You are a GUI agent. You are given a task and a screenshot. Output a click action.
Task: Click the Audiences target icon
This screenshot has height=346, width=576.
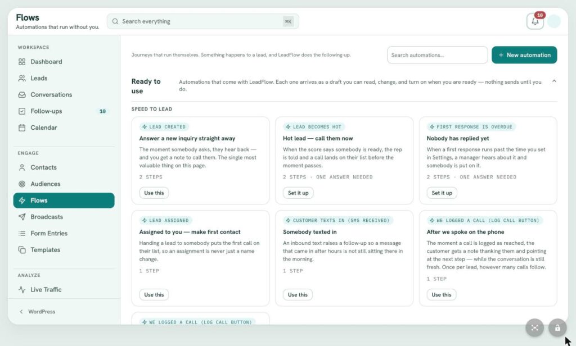(x=22, y=184)
